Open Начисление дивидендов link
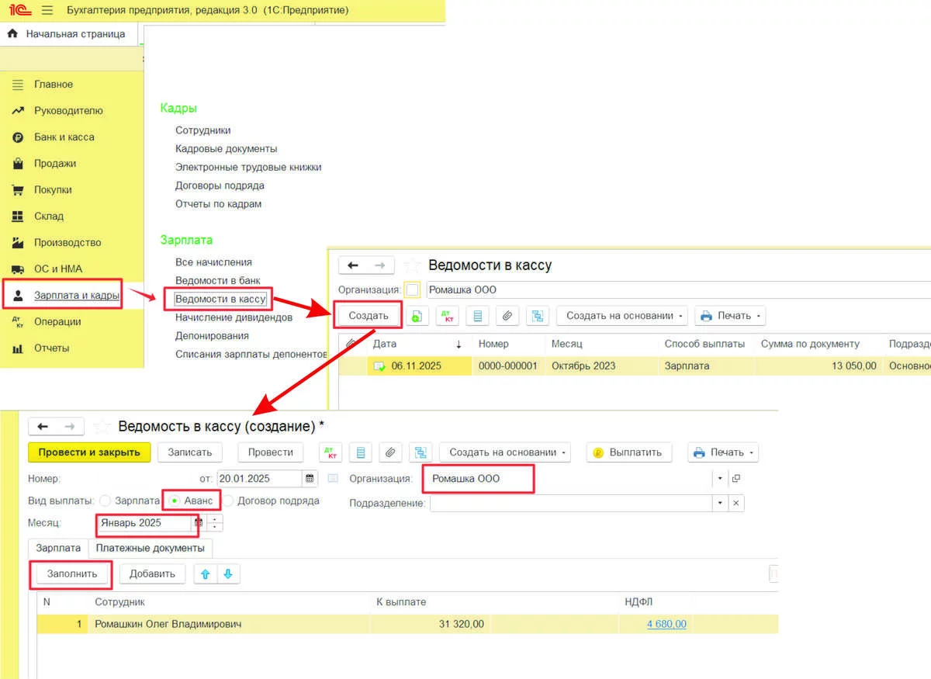 point(234,317)
